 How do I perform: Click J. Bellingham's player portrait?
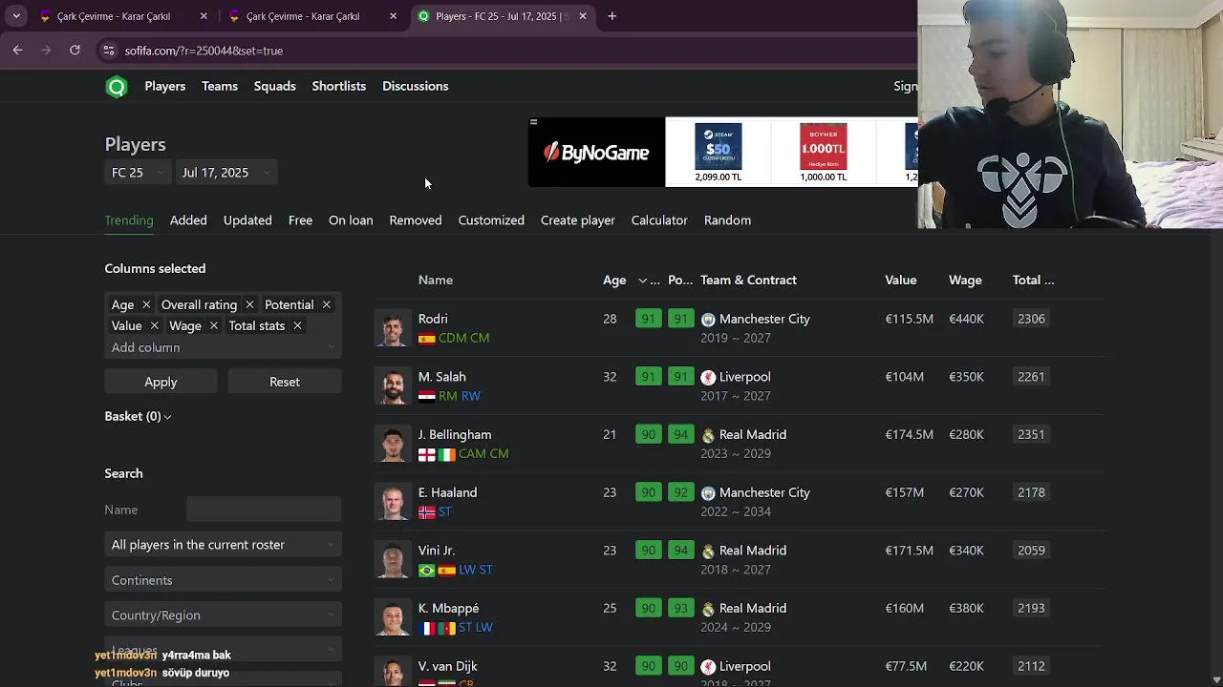tap(393, 445)
